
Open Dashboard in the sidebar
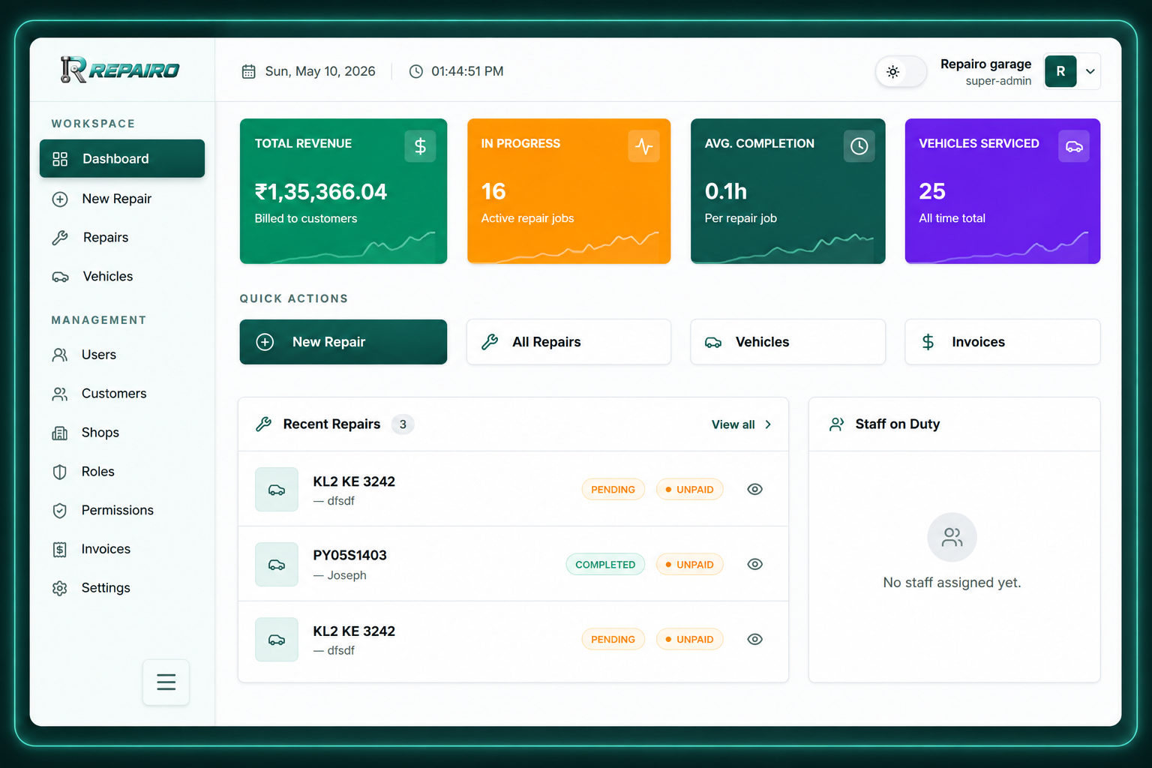click(122, 158)
